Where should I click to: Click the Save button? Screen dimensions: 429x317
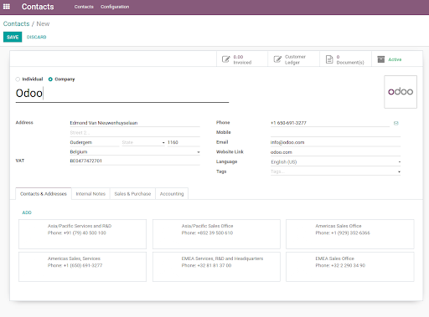[x=13, y=37]
